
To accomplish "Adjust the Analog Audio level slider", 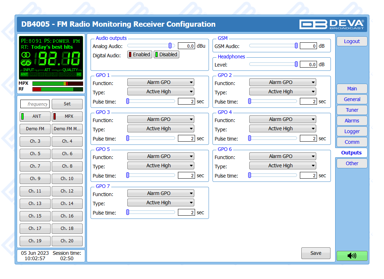I will click(x=170, y=46).
